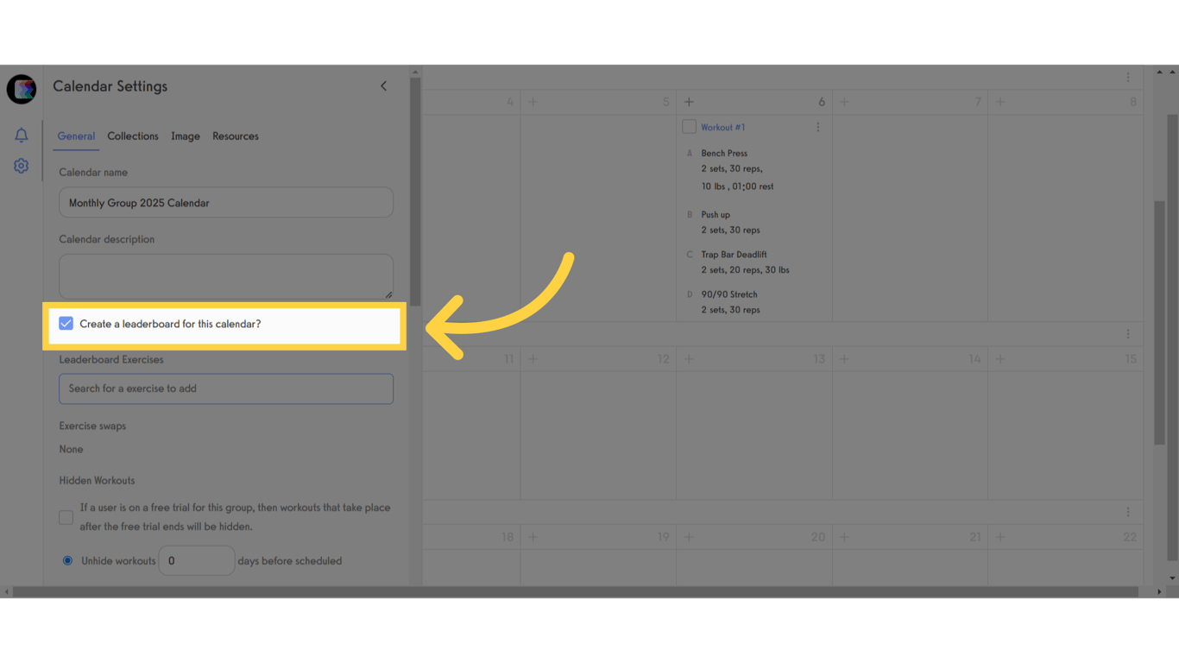This screenshot has width=1179, height=663.
Task: Click the horizontal scrollbar at the bottom
Action: [x=576, y=592]
